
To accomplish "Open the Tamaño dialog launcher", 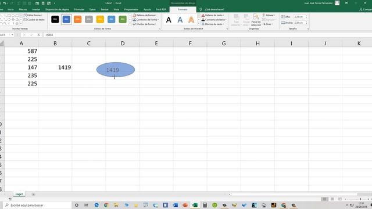I will pyautogui.click(x=308, y=28).
